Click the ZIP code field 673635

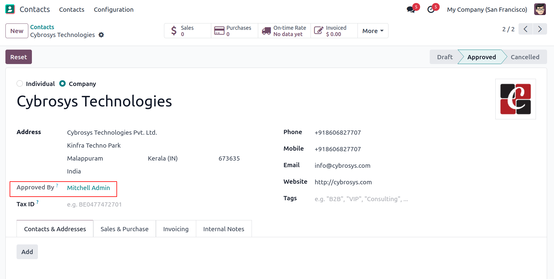click(229, 158)
